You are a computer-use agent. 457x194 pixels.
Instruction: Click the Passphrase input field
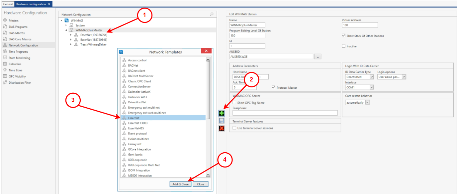click(x=285, y=113)
